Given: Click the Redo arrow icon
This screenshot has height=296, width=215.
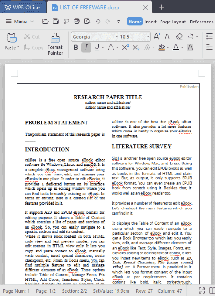Looking at the screenshot, I should click(x=108, y=22).
